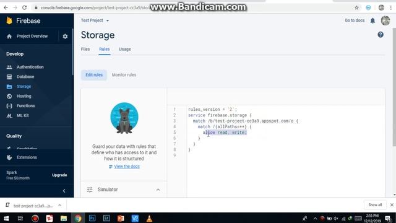Screen dimensions: 396x223
Task: Collapse the sidebar with arrow
Action: [64, 191]
